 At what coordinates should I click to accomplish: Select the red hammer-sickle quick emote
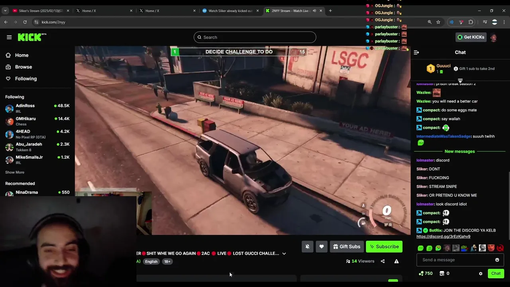click(500, 248)
